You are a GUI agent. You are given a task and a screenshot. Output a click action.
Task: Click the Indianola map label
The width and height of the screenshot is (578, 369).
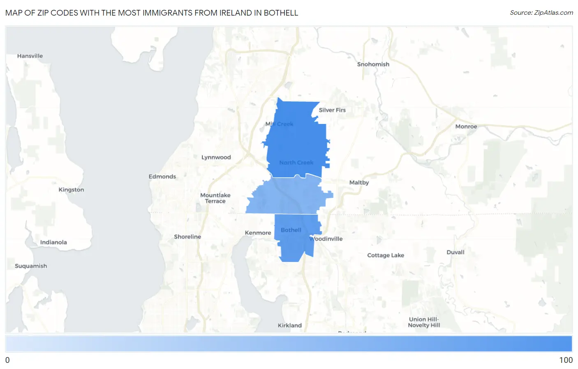53,242
